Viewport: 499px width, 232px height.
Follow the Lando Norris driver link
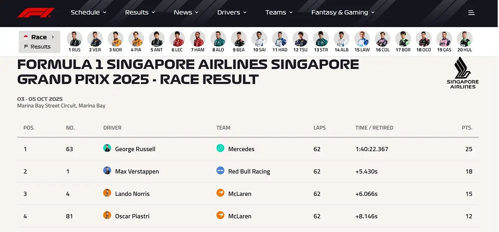[132, 194]
